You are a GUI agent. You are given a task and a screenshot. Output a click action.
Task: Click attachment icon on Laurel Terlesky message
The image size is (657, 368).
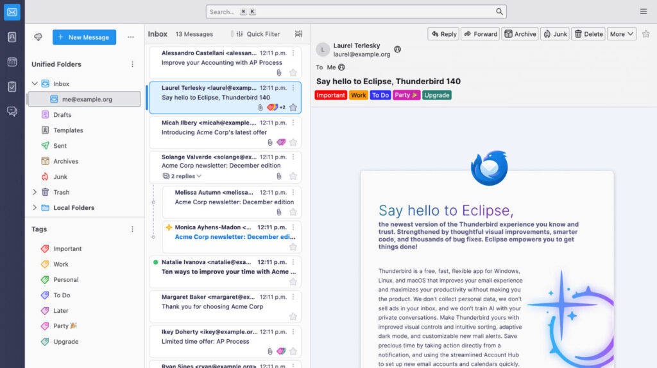[260, 107]
